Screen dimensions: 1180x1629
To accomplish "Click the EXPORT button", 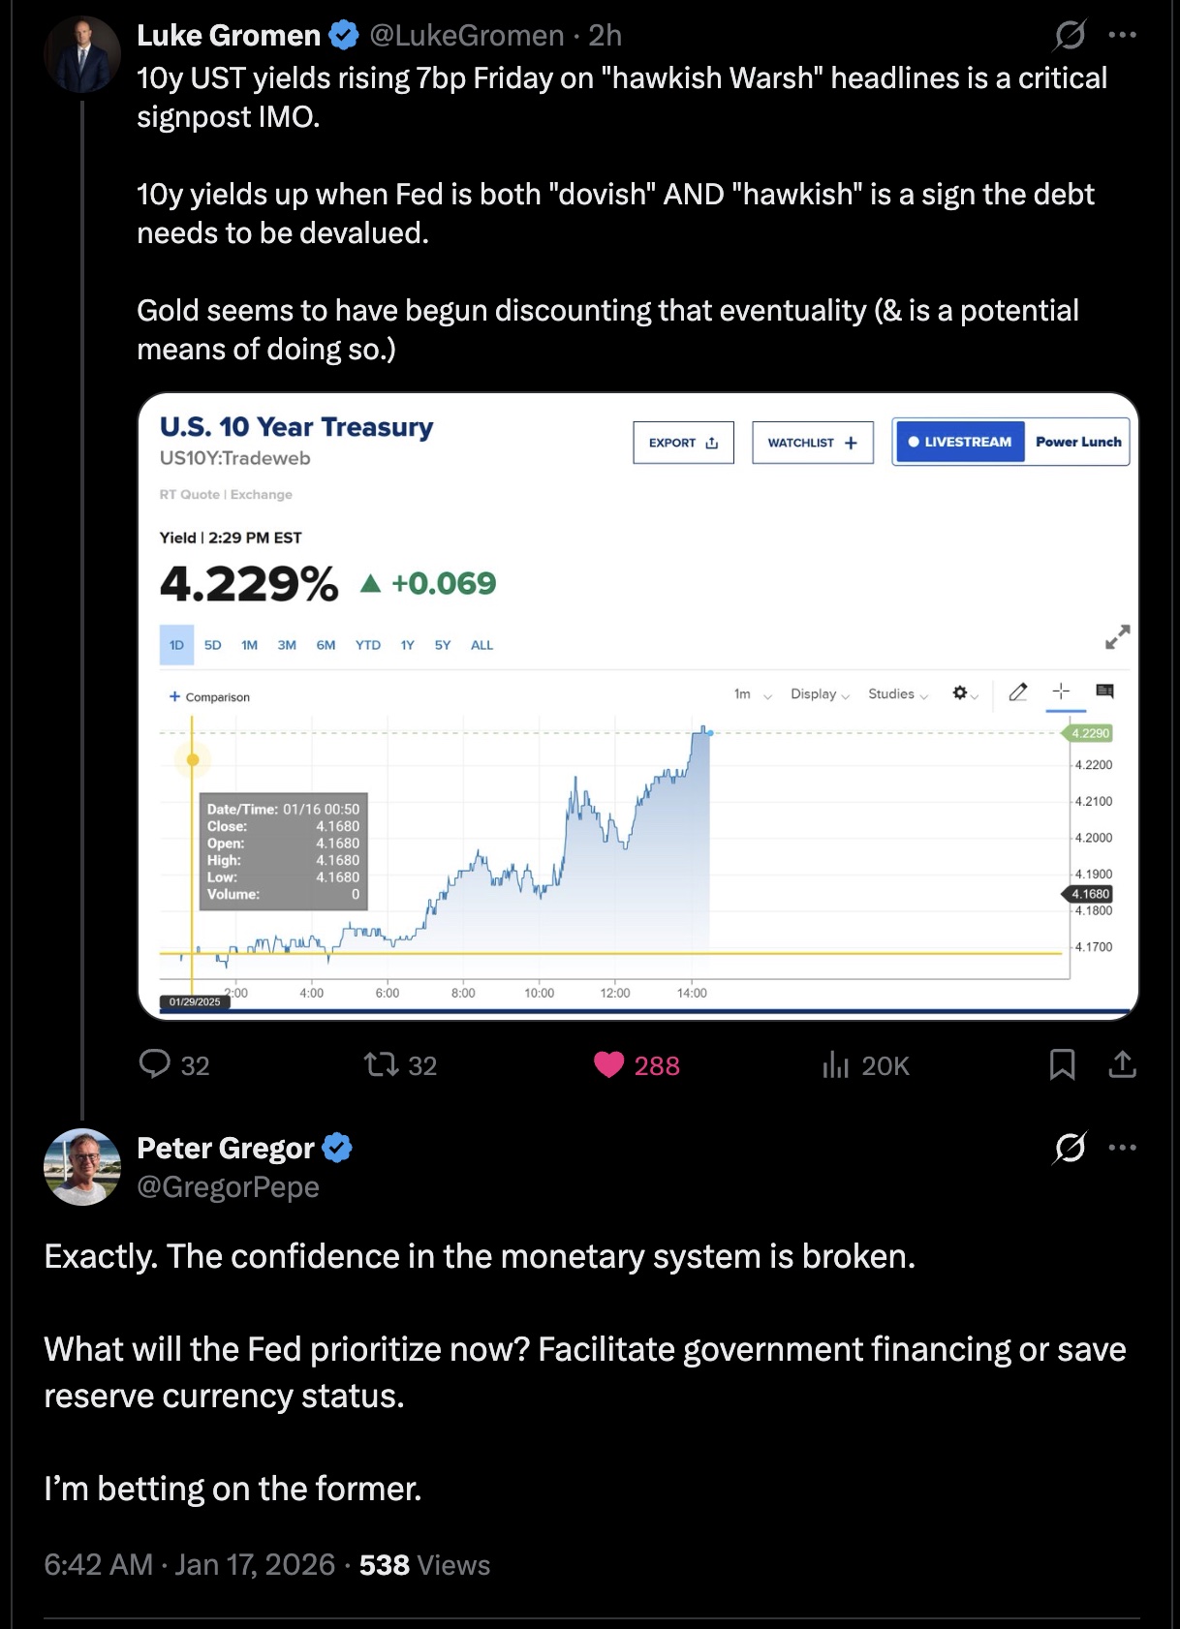I will coord(683,443).
